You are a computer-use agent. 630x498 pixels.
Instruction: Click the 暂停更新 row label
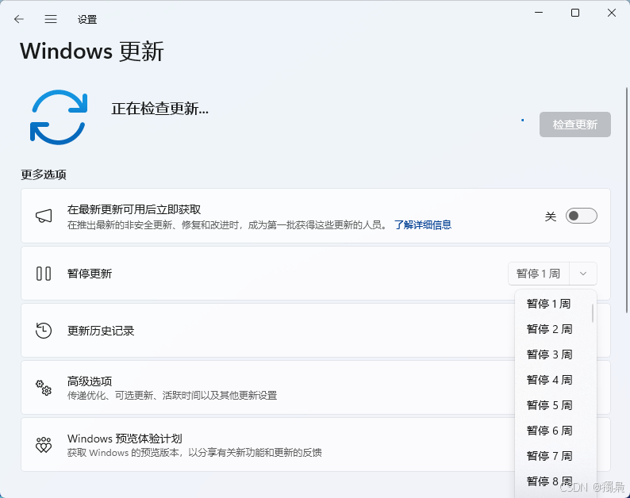coord(89,274)
